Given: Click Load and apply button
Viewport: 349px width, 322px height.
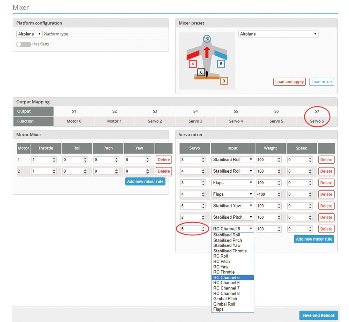Looking at the screenshot, I should (289, 82).
